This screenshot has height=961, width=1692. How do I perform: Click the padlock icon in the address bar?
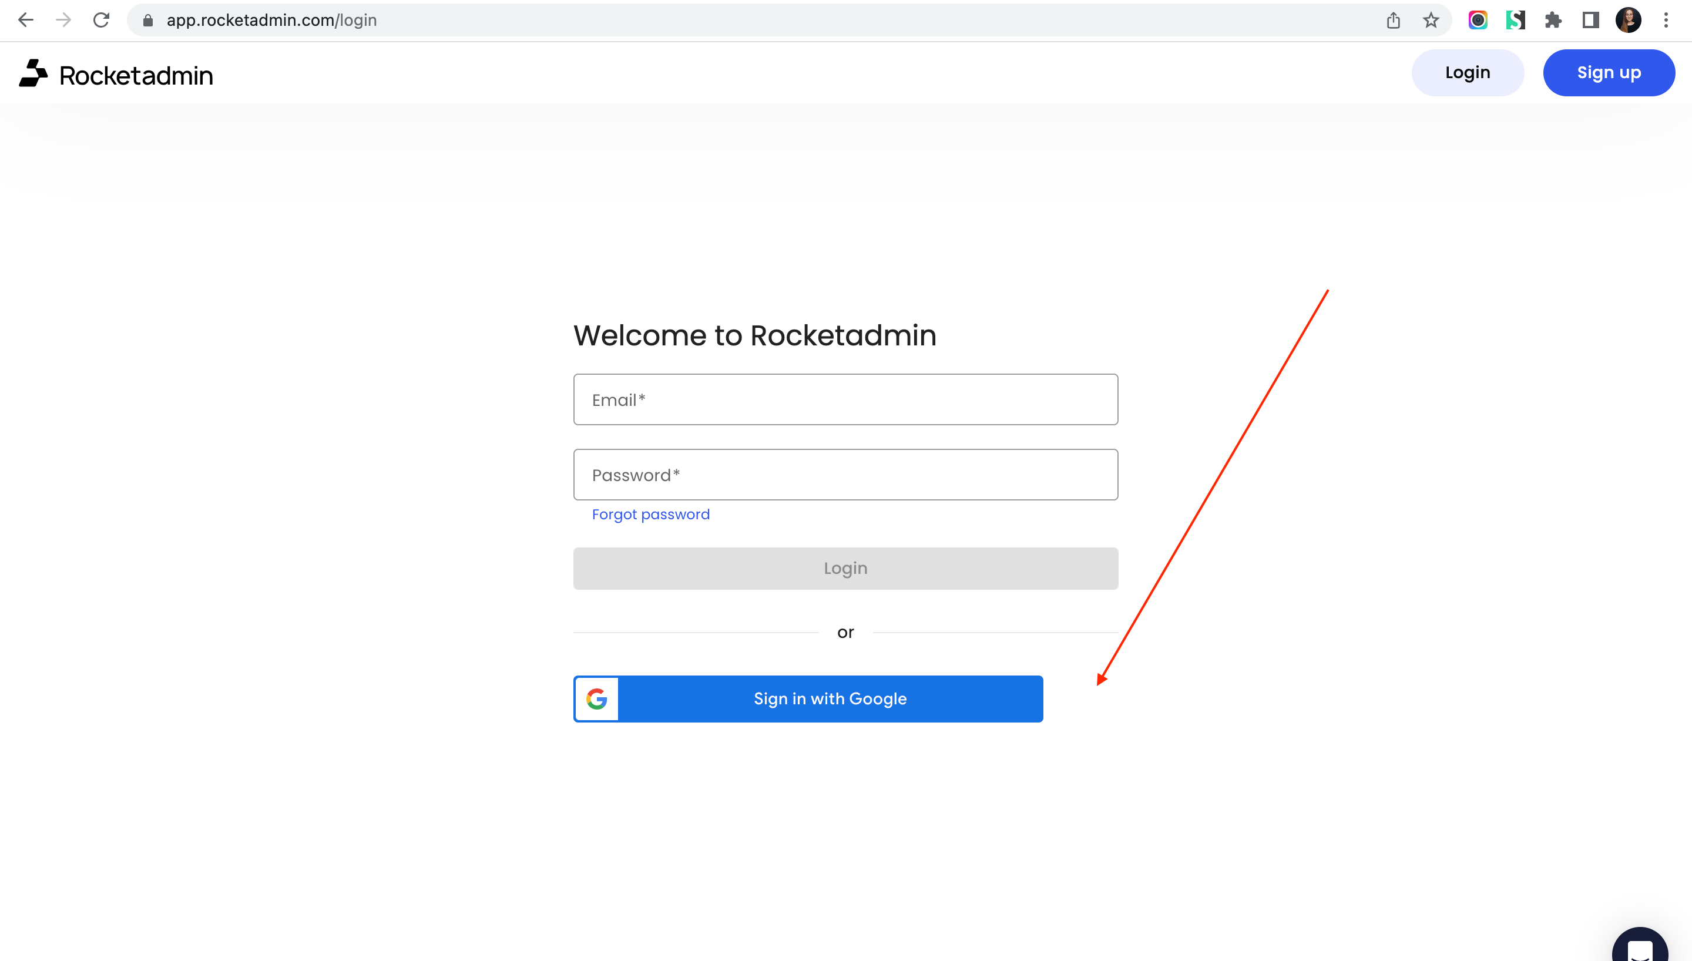click(148, 20)
